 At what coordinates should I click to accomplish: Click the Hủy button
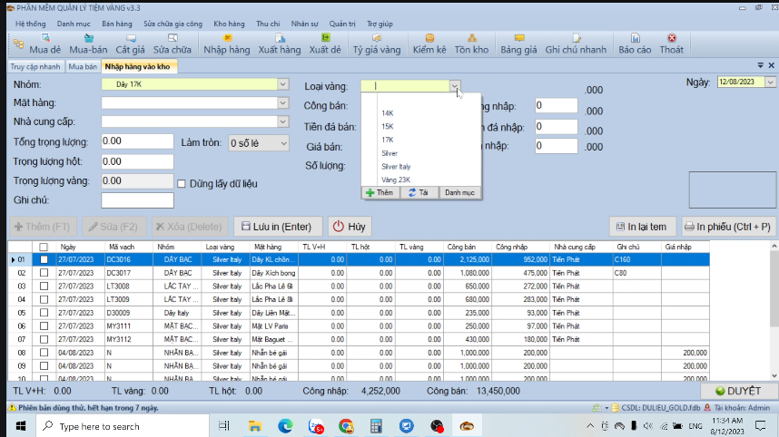pyautogui.click(x=350, y=227)
